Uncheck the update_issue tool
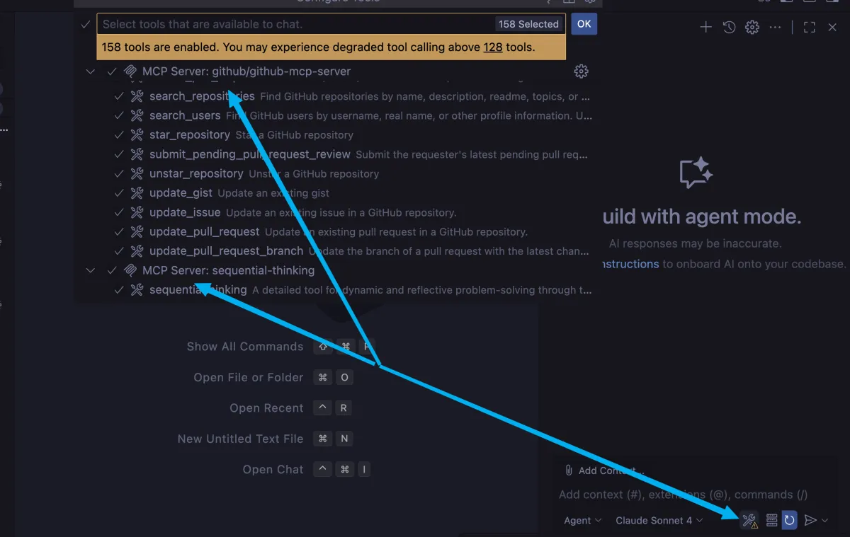 [x=119, y=212]
